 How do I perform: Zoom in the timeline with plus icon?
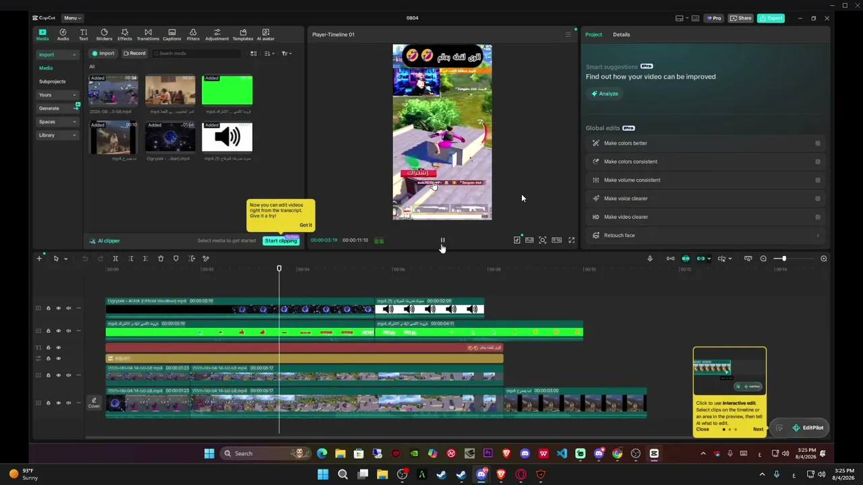point(823,259)
